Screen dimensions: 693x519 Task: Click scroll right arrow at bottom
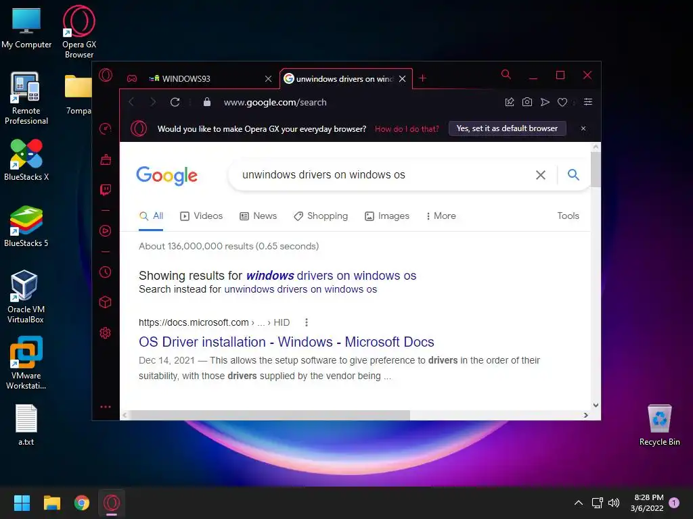point(586,416)
